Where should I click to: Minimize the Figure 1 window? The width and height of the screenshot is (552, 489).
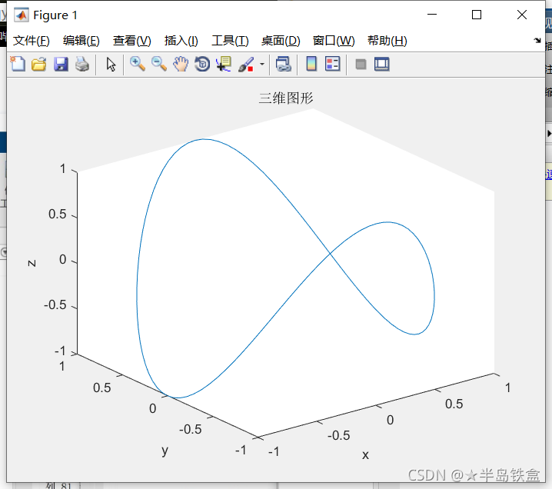pyautogui.click(x=432, y=15)
